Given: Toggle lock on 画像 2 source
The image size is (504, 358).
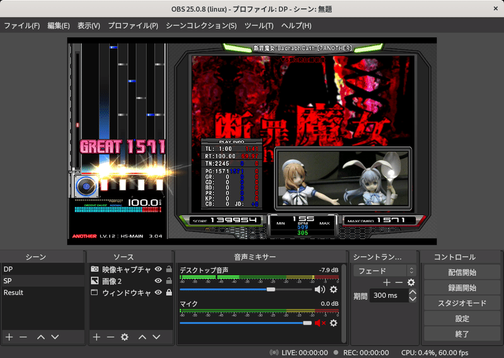Looking at the screenshot, I should click(x=169, y=281).
